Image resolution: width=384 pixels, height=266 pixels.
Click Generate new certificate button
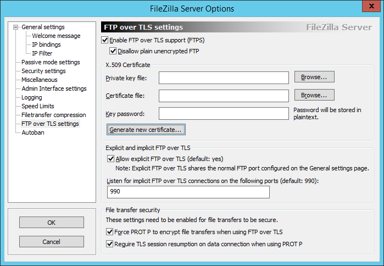coord(146,130)
